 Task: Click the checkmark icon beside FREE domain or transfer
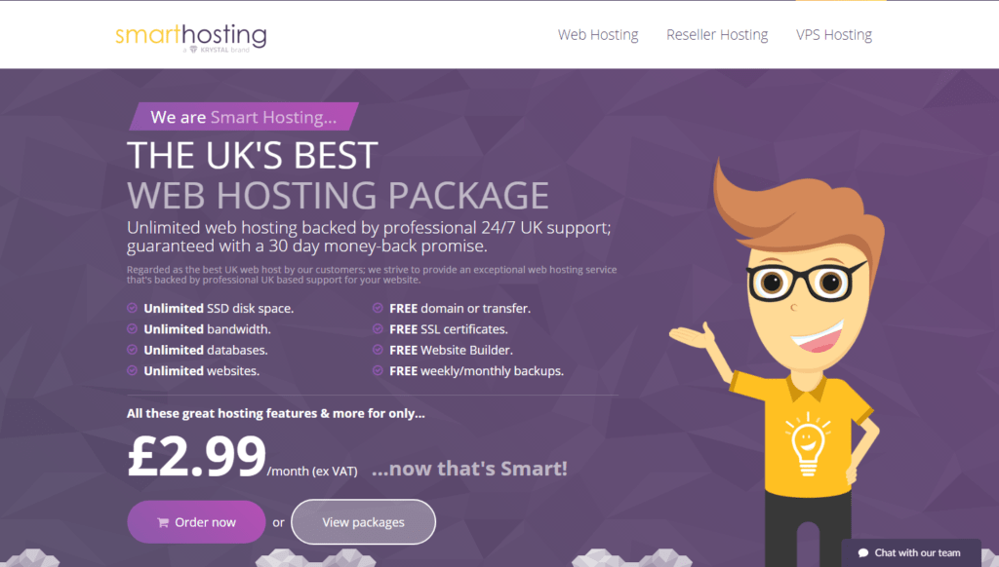(x=378, y=308)
